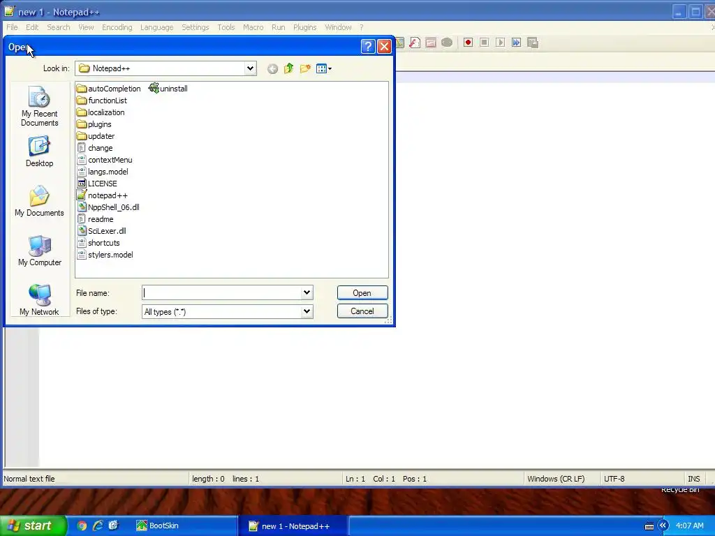Image resolution: width=715 pixels, height=536 pixels.
Task: Open the Plugins menu in Notepad++
Action: coord(304,27)
